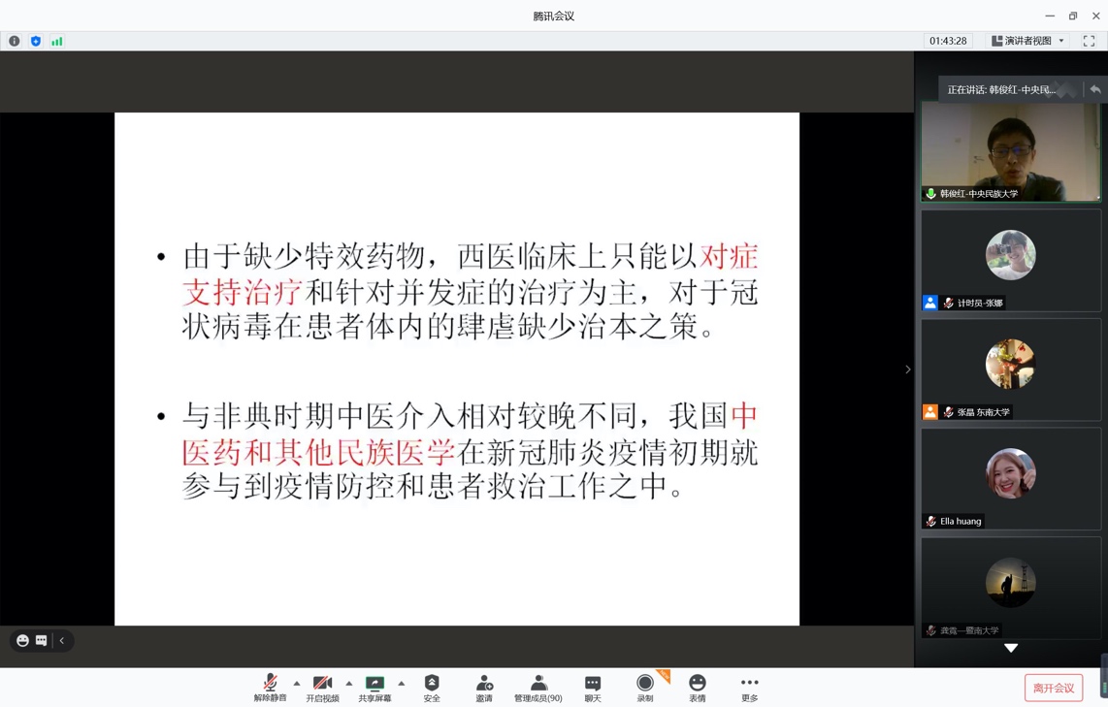Open 管理成员(90) member list
Image resolution: width=1108 pixels, height=707 pixels.
538,688
